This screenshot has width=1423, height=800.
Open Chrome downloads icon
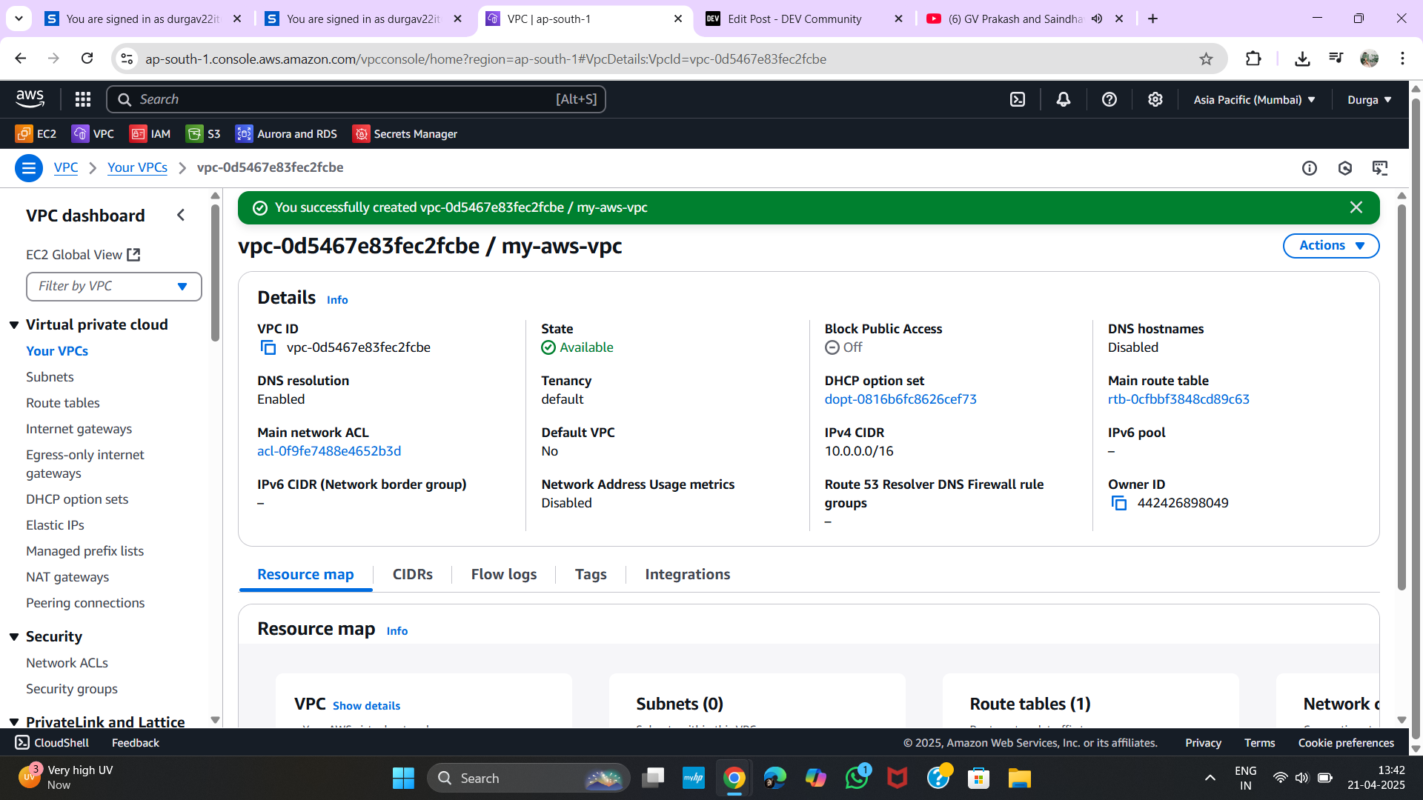click(1302, 59)
